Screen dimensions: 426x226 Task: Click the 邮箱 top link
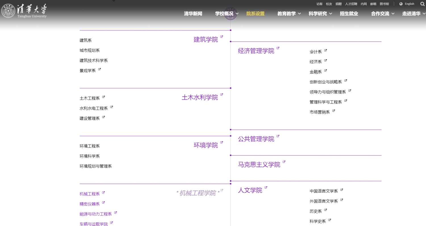(x=373, y=4)
